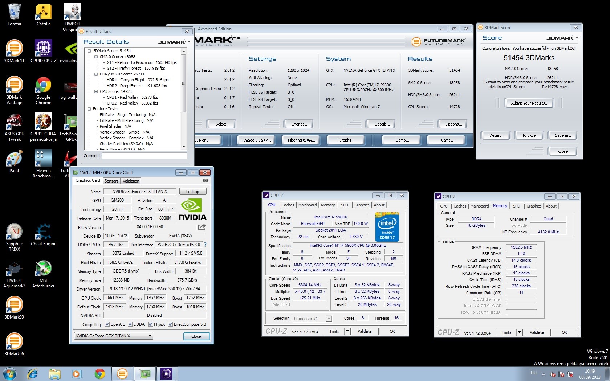
Task: Click the volume icon in system tray
Action: pos(552,374)
